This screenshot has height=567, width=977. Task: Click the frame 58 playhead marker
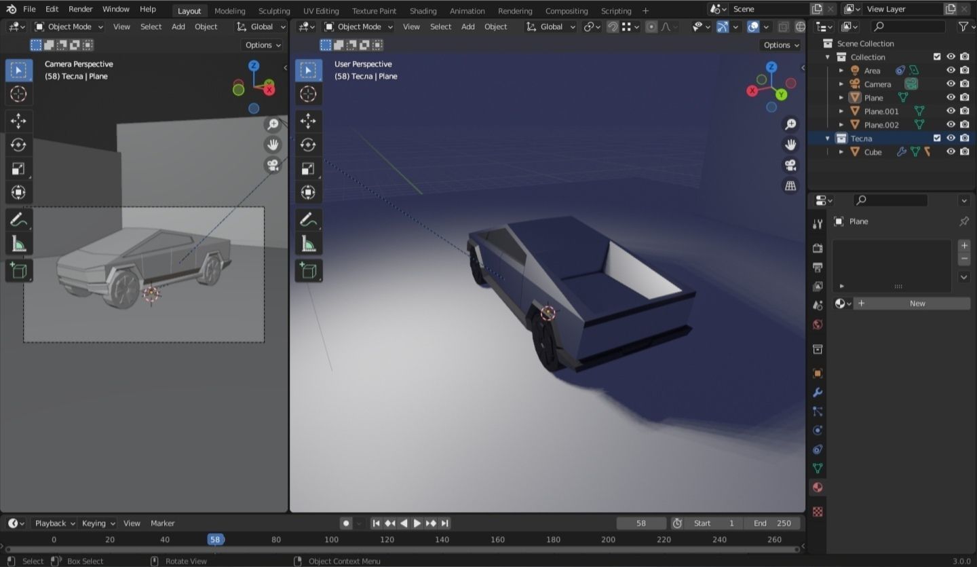(215, 540)
